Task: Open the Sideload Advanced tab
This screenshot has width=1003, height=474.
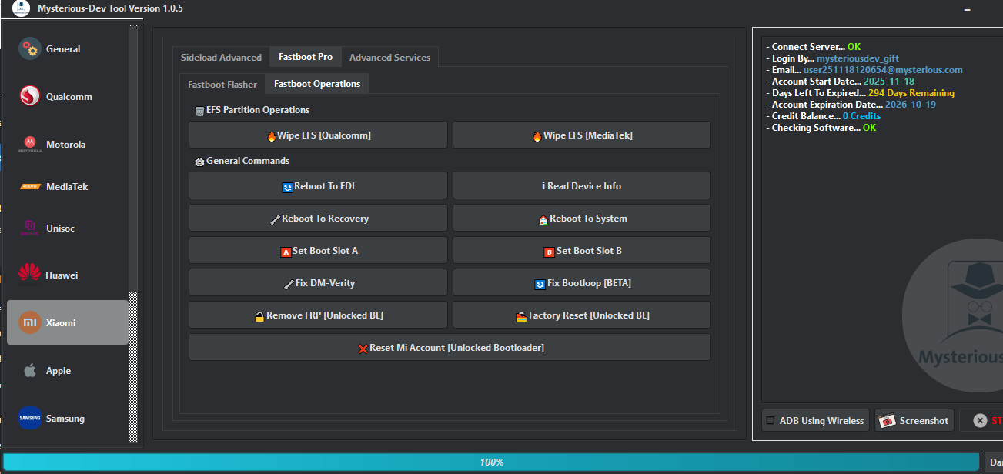Action: pos(221,57)
